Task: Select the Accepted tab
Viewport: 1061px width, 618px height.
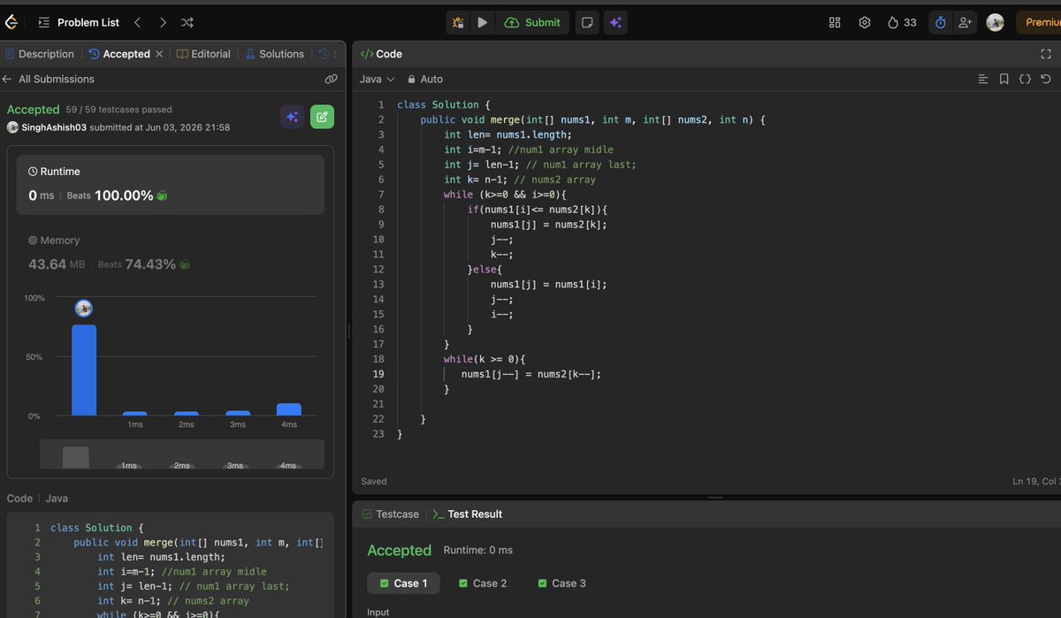Action: pyautogui.click(x=119, y=54)
